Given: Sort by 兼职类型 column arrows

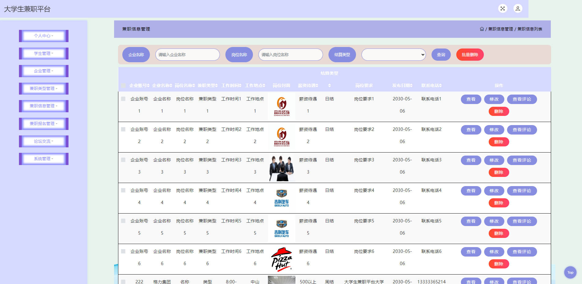Looking at the screenshot, I should [216, 86].
